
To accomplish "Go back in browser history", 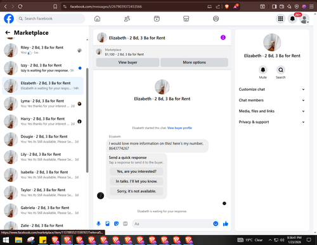I will [6, 6].
